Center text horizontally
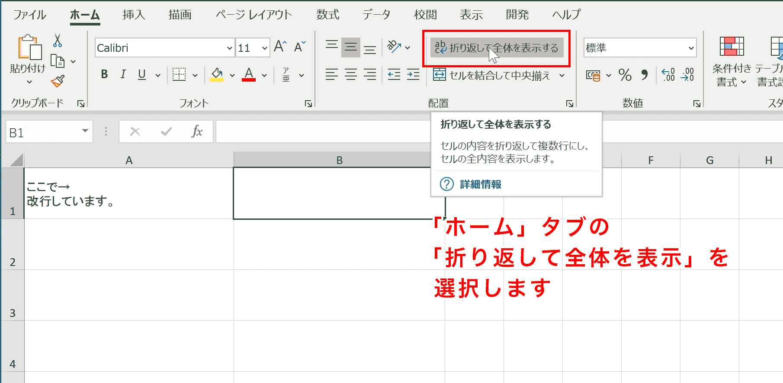This screenshot has height=383, width=783. point(351,75)
